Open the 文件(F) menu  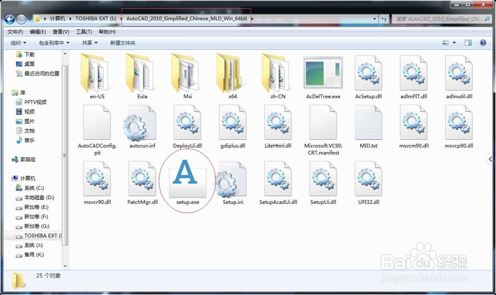pyautogui.click(x=15, y=32)
